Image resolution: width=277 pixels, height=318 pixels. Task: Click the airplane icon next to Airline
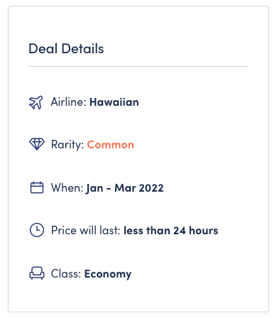click(36, 102)
